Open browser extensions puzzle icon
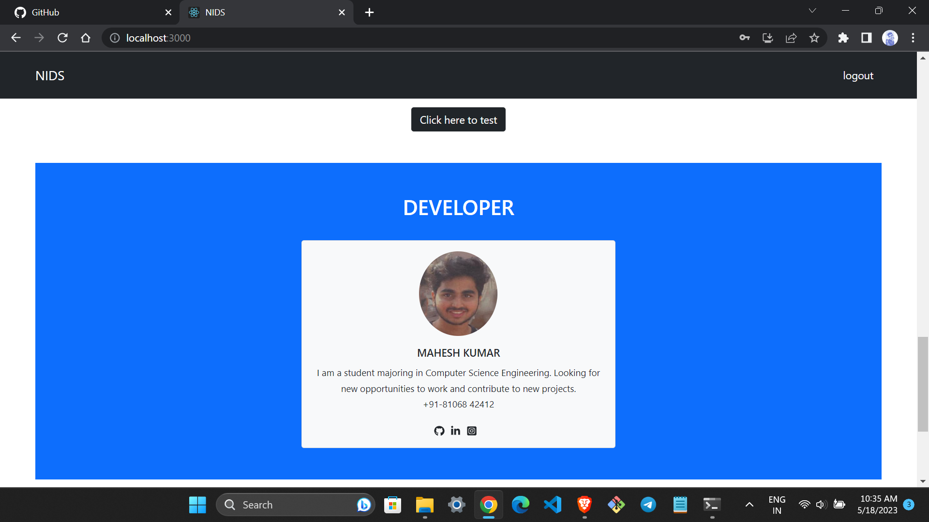This screenshot has width=929, height=522. pyautogui.click(x=843, y=38)
